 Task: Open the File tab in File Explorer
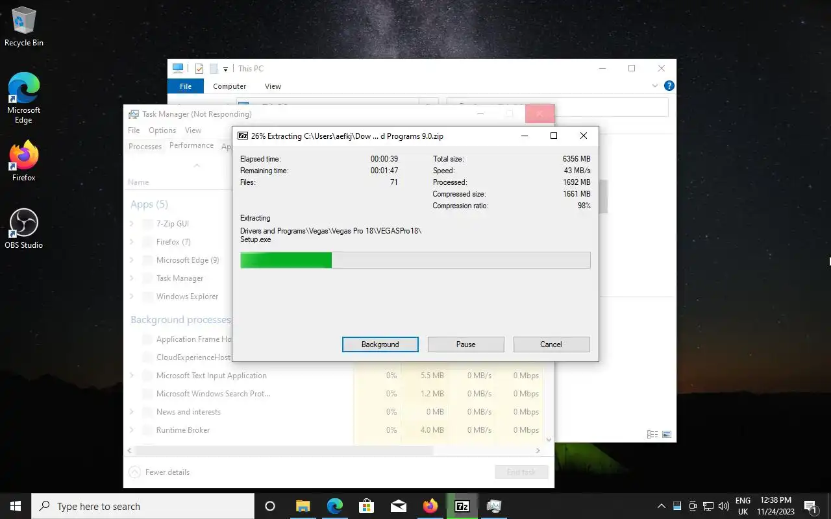186,86
